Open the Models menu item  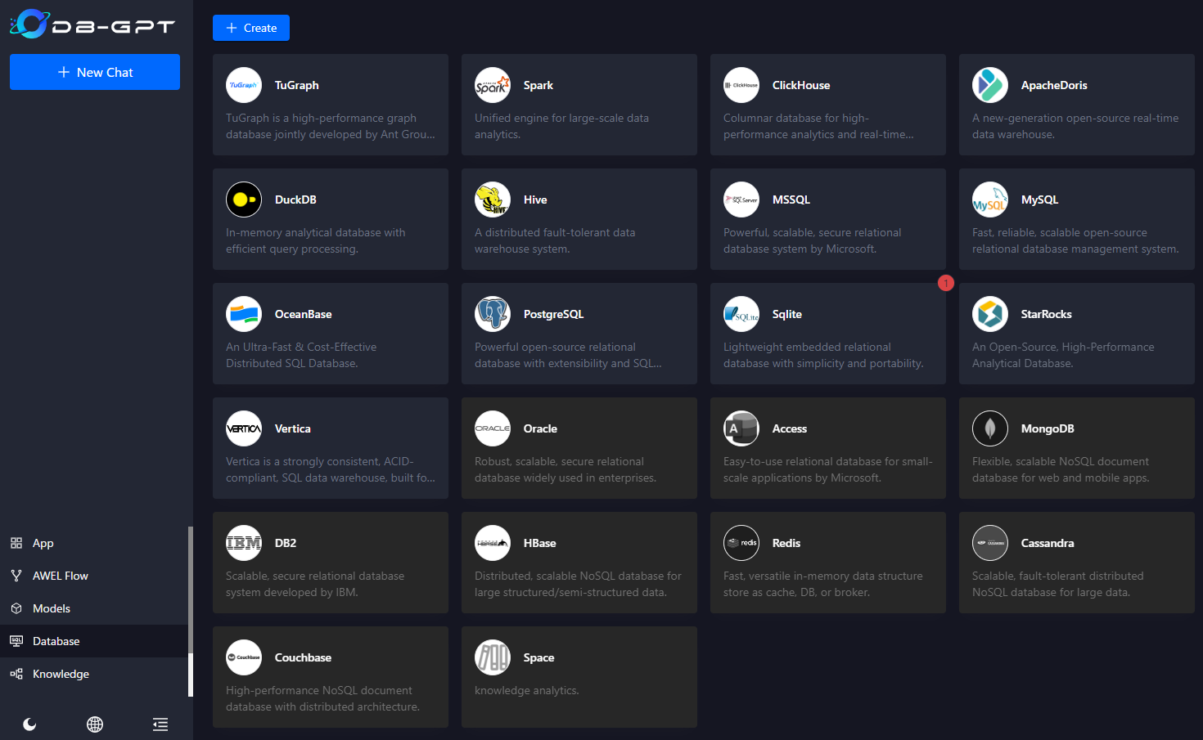pos(95,608)
